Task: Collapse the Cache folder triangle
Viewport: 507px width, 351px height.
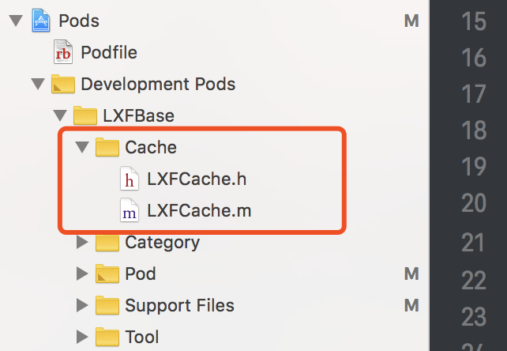Action: click(x=82, y=147)
